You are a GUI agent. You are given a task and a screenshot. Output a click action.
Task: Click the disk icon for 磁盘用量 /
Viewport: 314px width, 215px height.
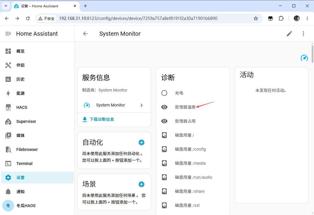164,135
